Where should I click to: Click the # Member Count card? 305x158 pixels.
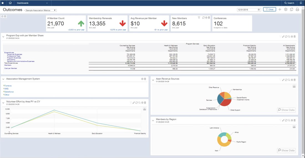pyautogui.click(x=66, y=23)
